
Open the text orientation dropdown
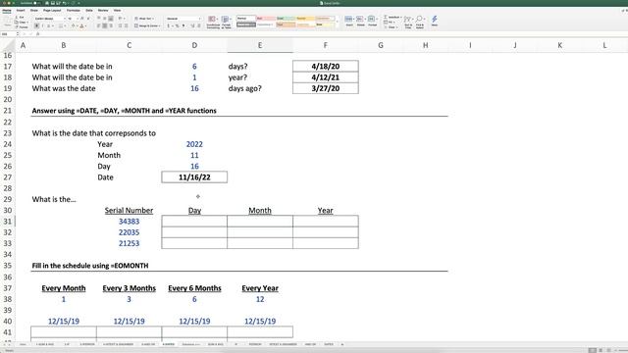point(125,19)
